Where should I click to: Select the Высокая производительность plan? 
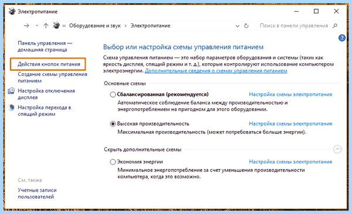click(x=113, y=124)
